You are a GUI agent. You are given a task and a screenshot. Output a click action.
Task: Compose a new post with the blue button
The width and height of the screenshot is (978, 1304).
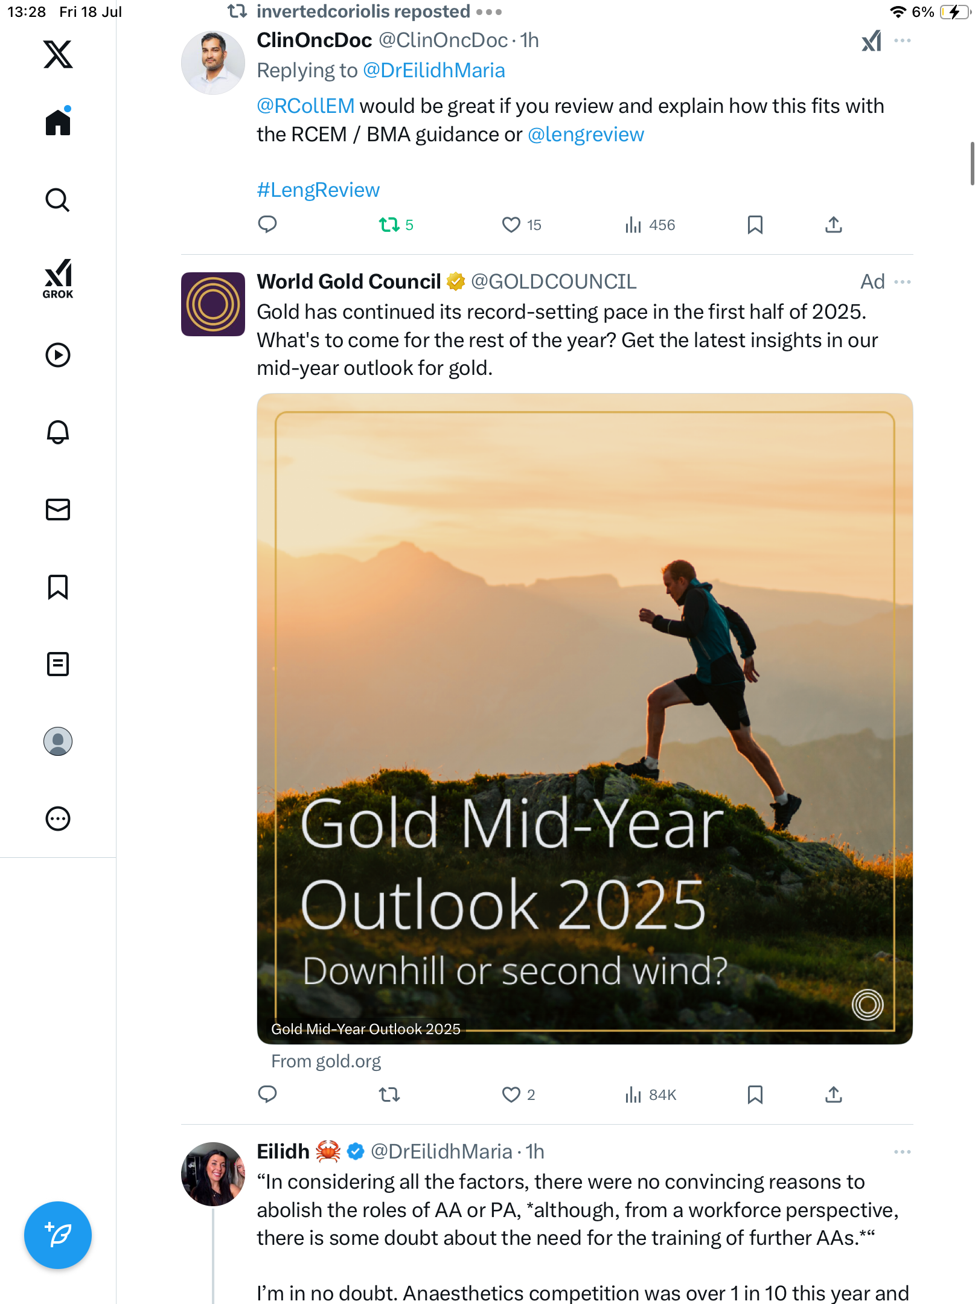[58, 1235]
